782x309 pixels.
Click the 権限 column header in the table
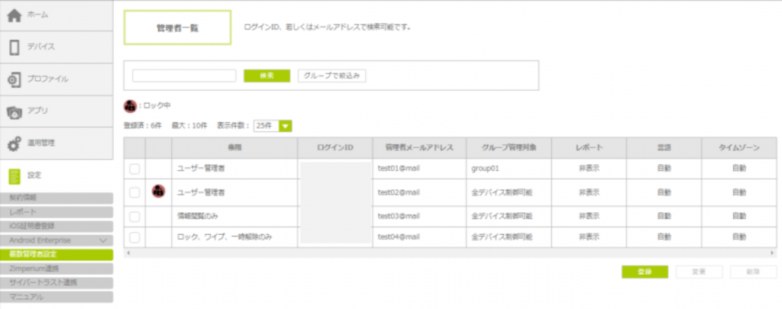(234, 146)
